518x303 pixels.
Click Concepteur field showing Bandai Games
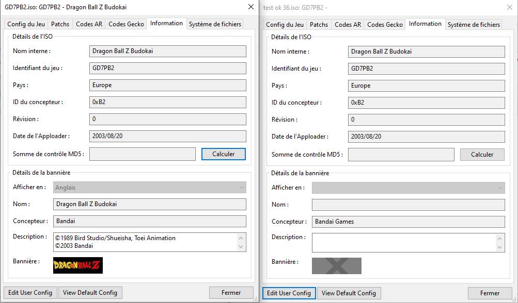[409, 222]
